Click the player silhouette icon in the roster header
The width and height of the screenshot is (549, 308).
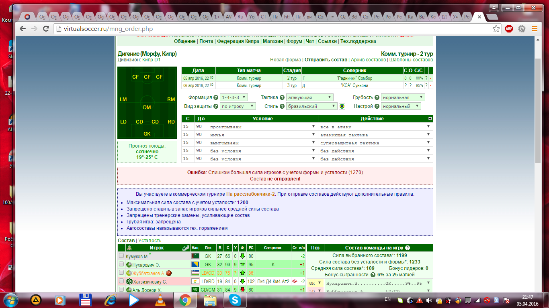click(x=130, y=248)
